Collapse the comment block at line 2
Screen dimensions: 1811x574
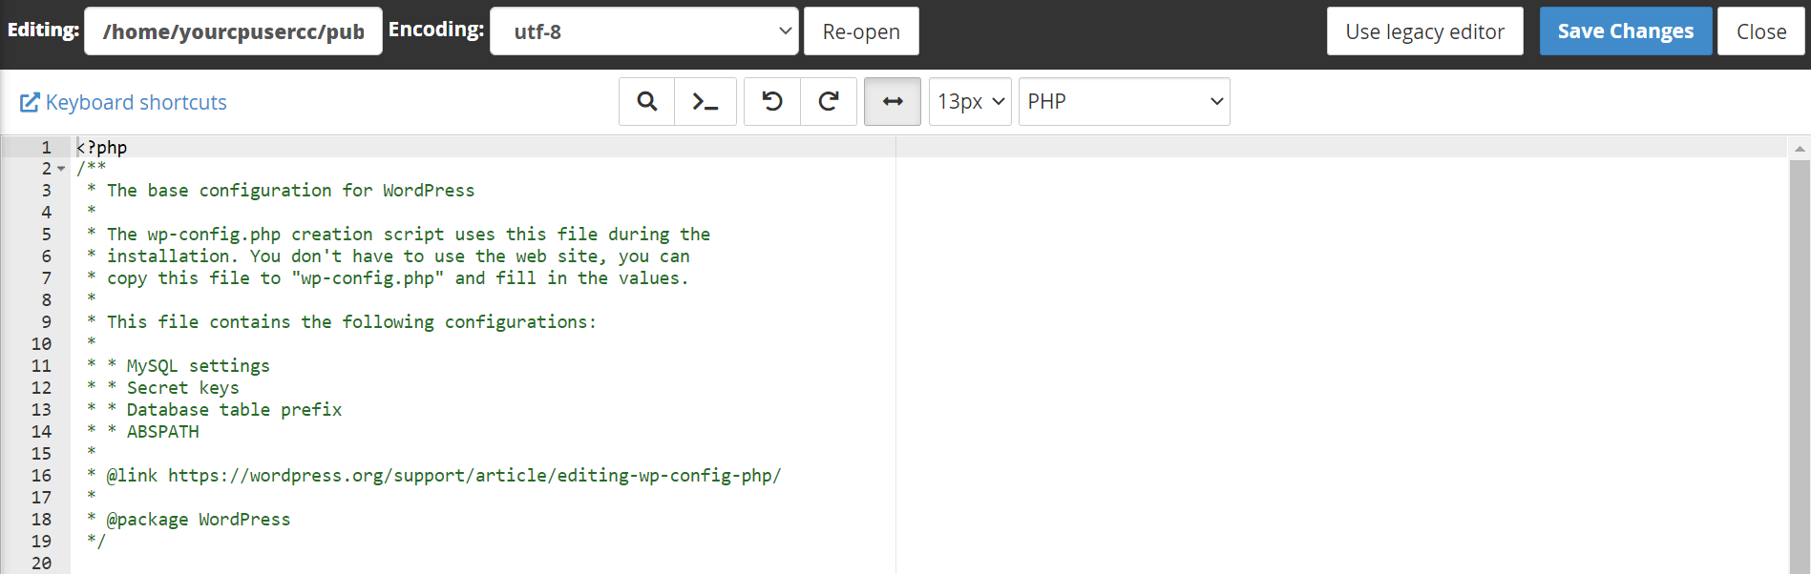61,169
